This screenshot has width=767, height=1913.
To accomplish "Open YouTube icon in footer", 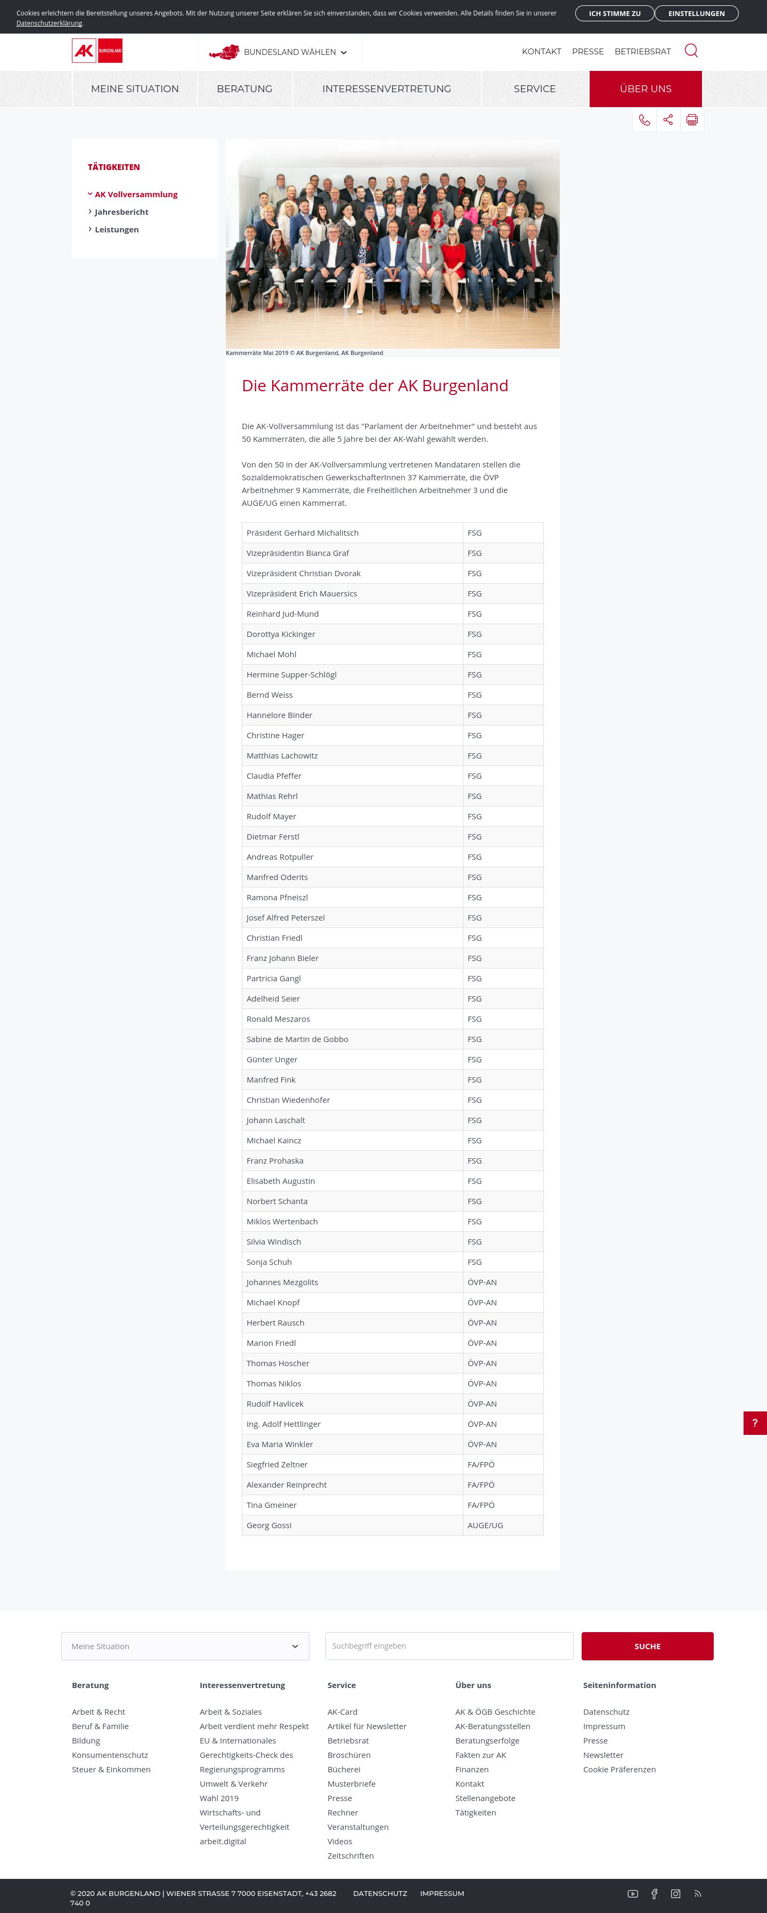I will pos(633,1894).
